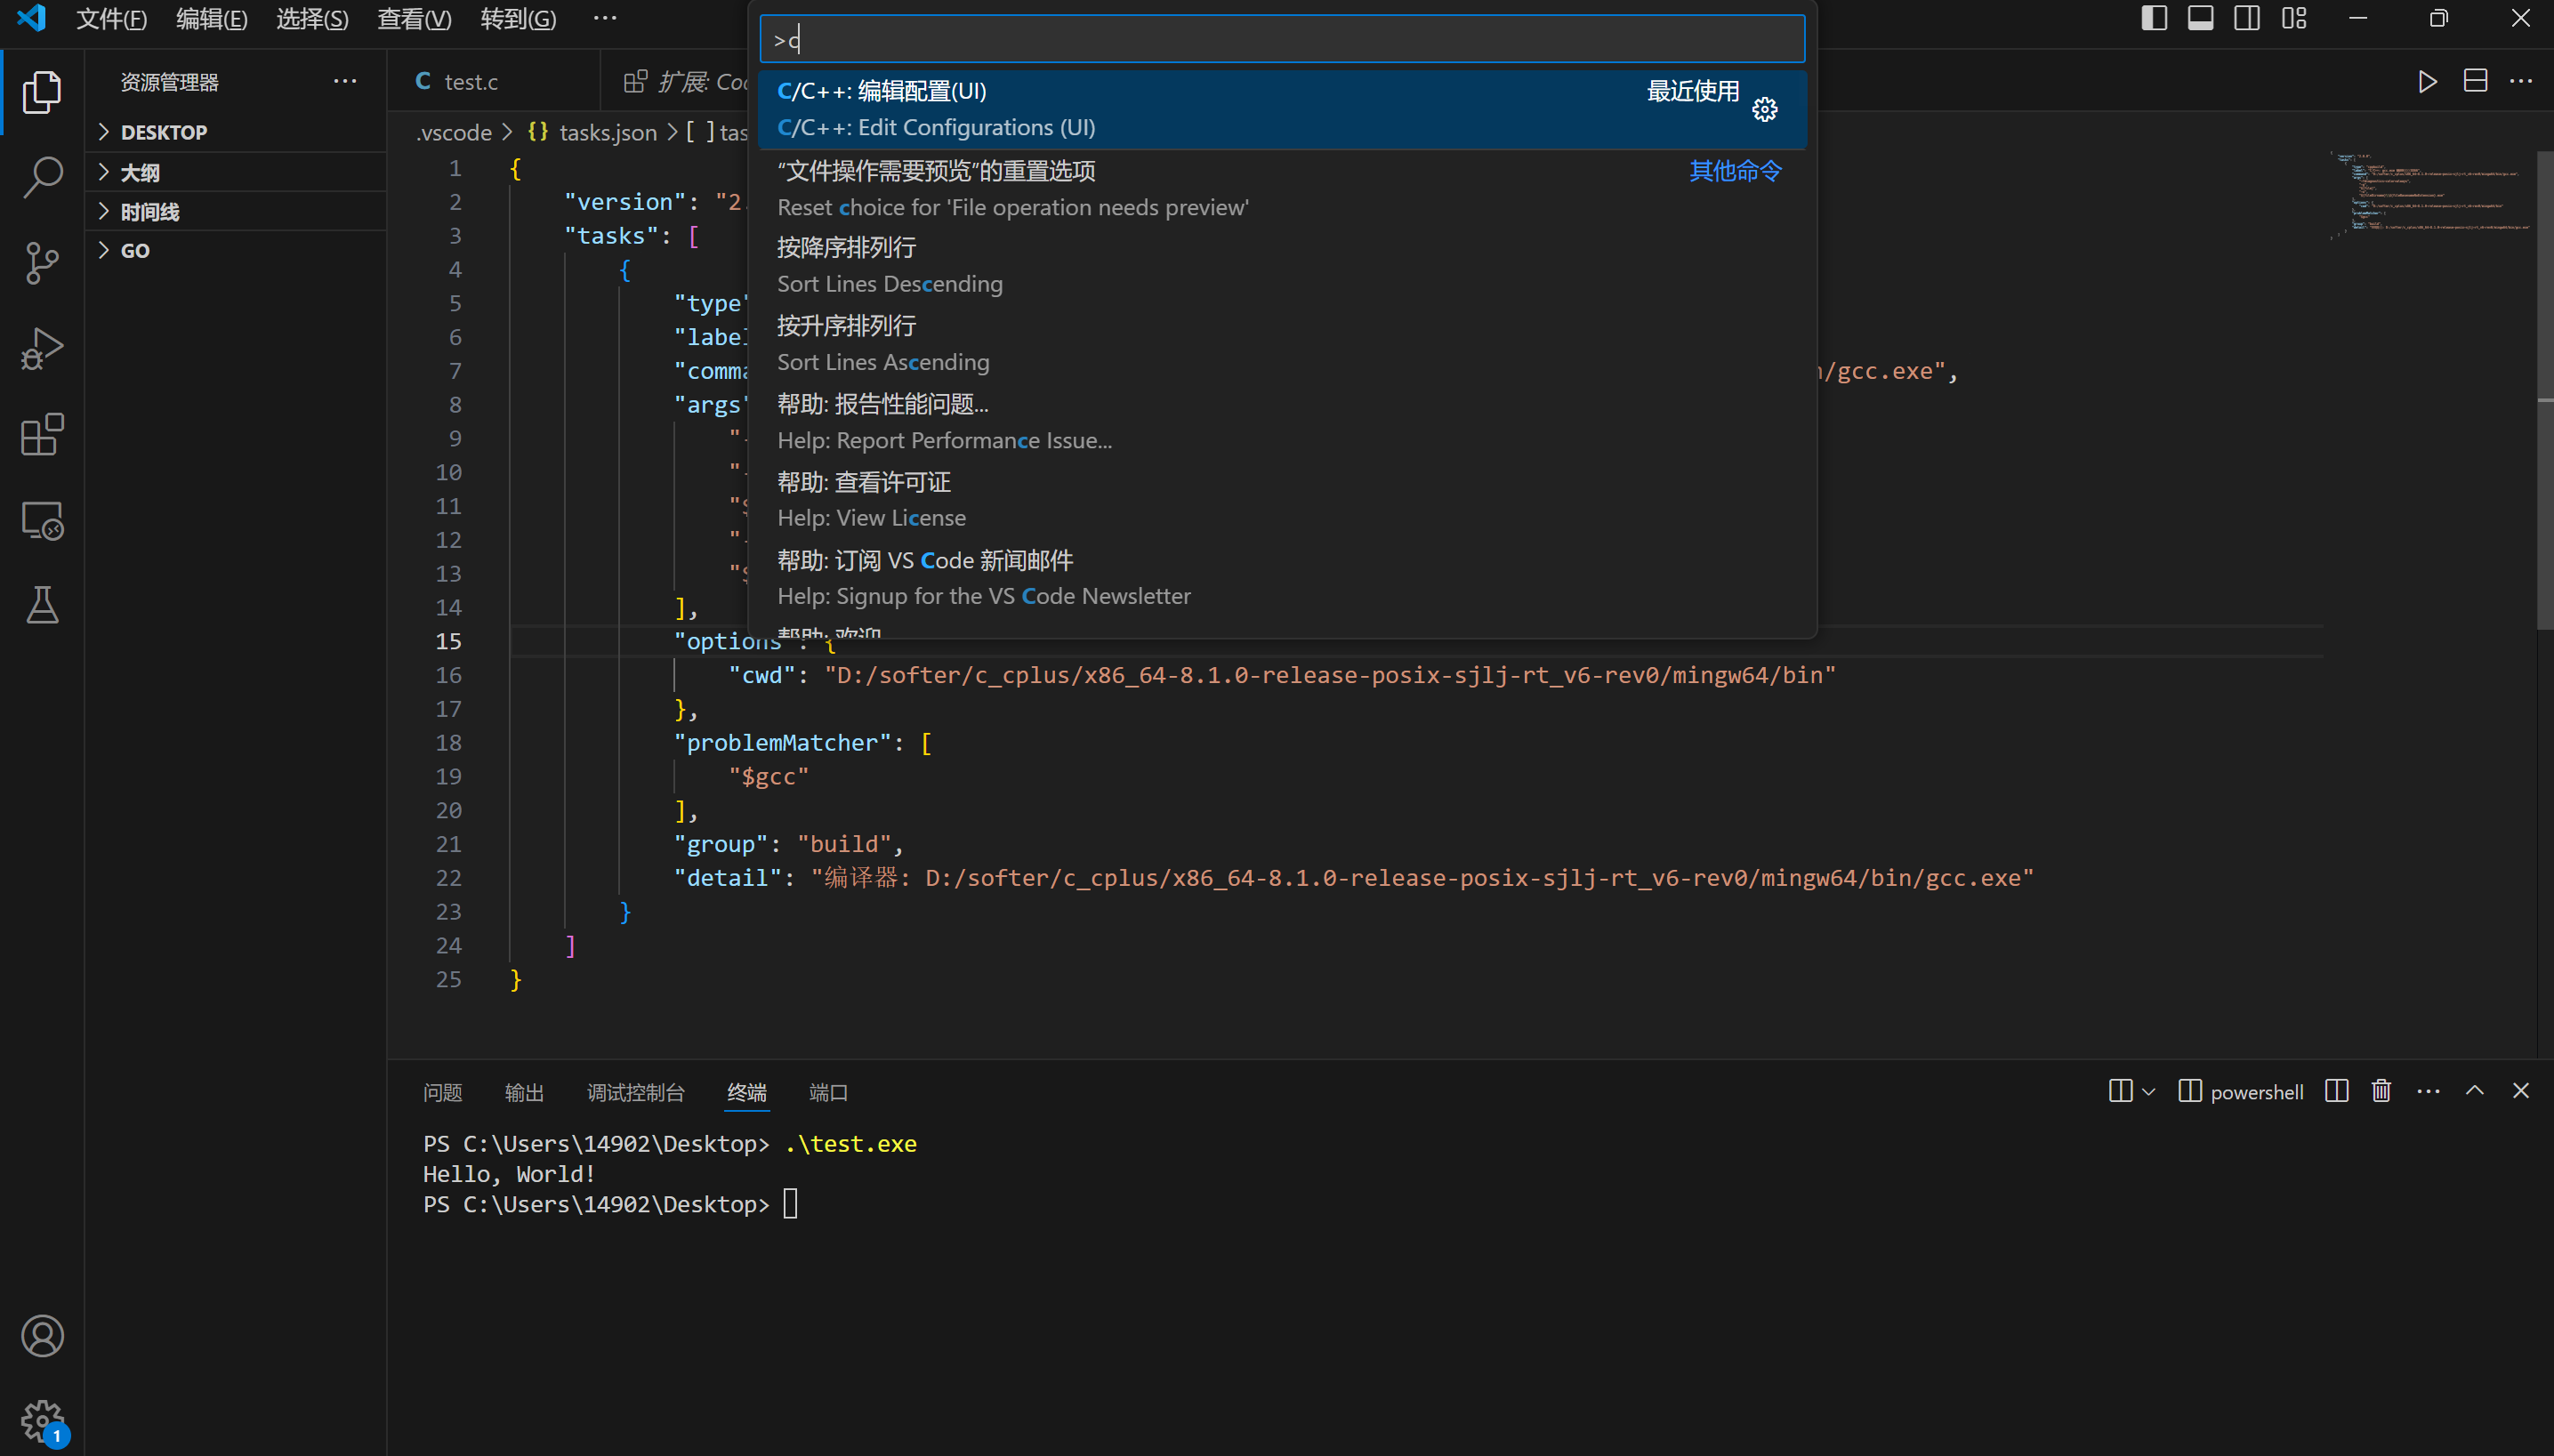Click the editor minimap preview

pyautogui.click(x=2431, y=195)
